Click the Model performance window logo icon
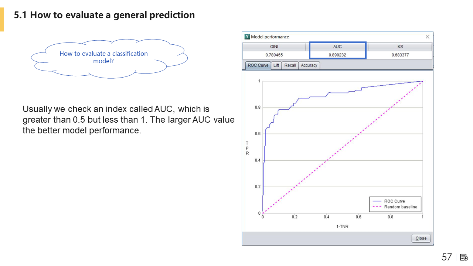The height and width of the screenshot is (266, 473). click(247, 37)
